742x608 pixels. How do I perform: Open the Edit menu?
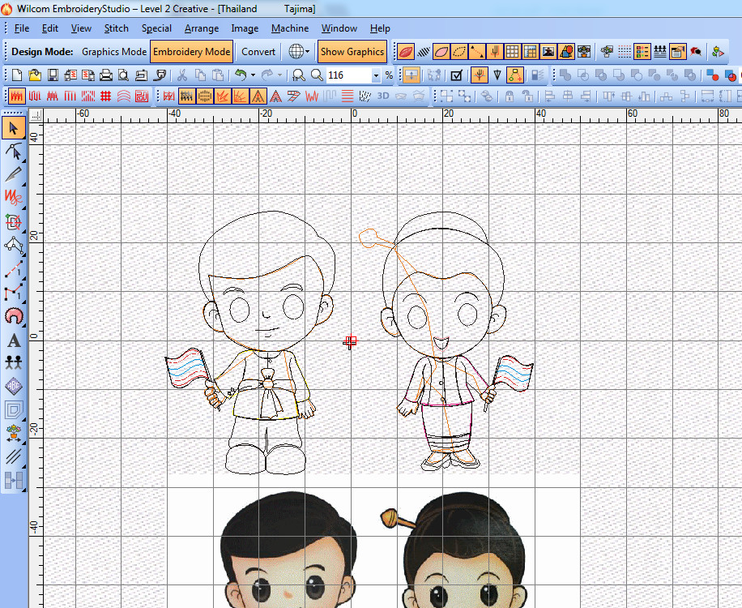click(49, 28)
